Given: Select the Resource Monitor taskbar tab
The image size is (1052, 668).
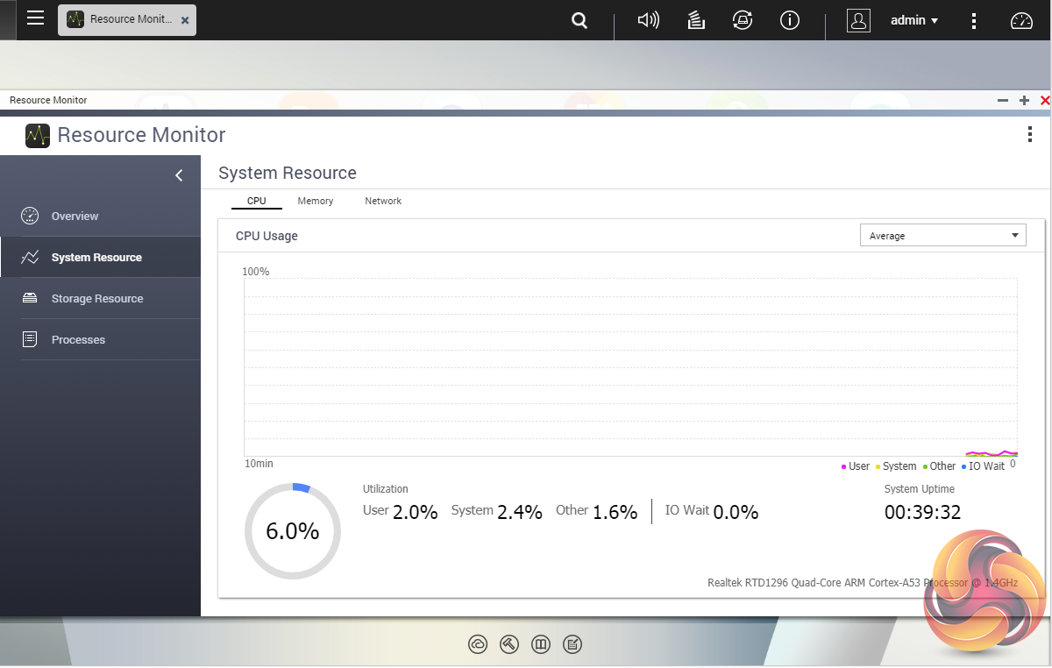Looking at the screenshot, I should click(x=127, y=19).
